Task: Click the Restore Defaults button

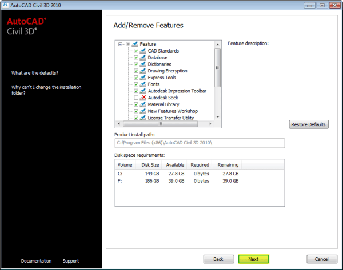Action: point(309,124)
